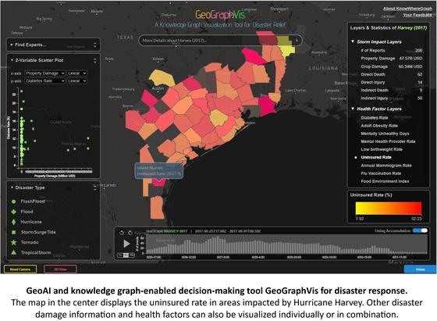Select the first playback speed button
The image size is (437, 321).
click(x=120, y=255)
